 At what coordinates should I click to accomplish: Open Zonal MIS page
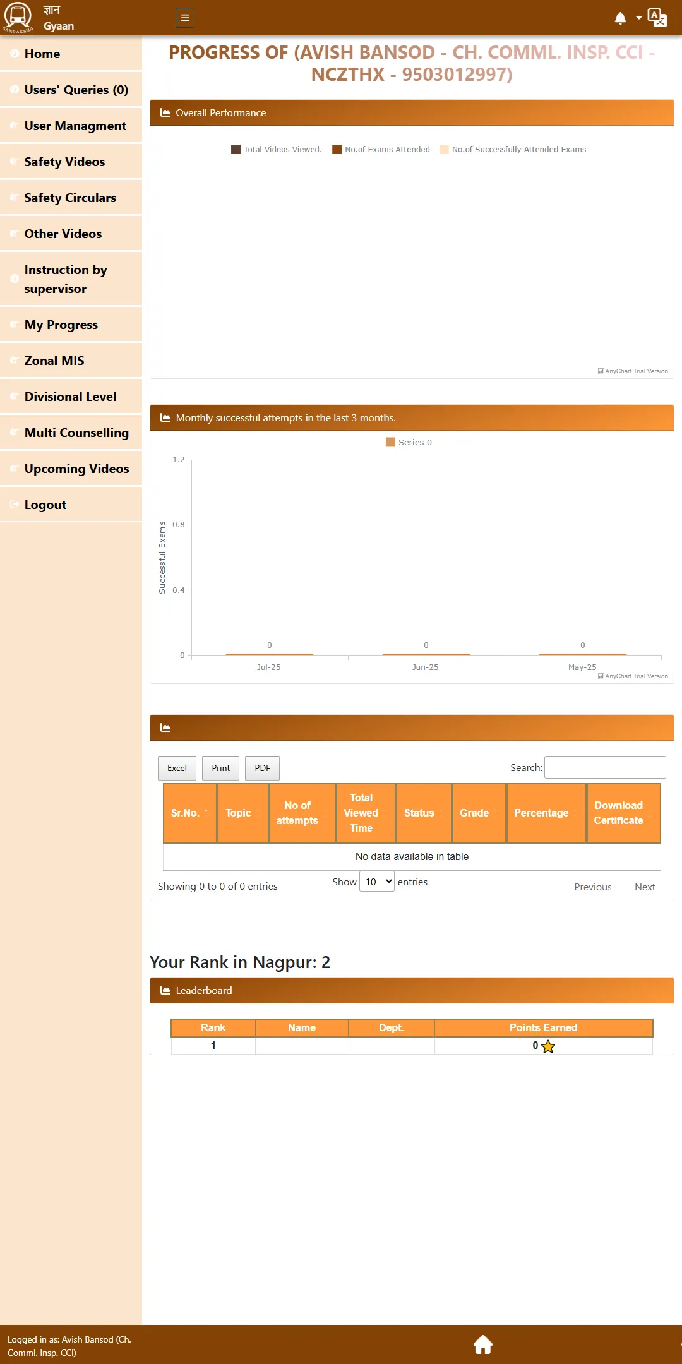71,361
